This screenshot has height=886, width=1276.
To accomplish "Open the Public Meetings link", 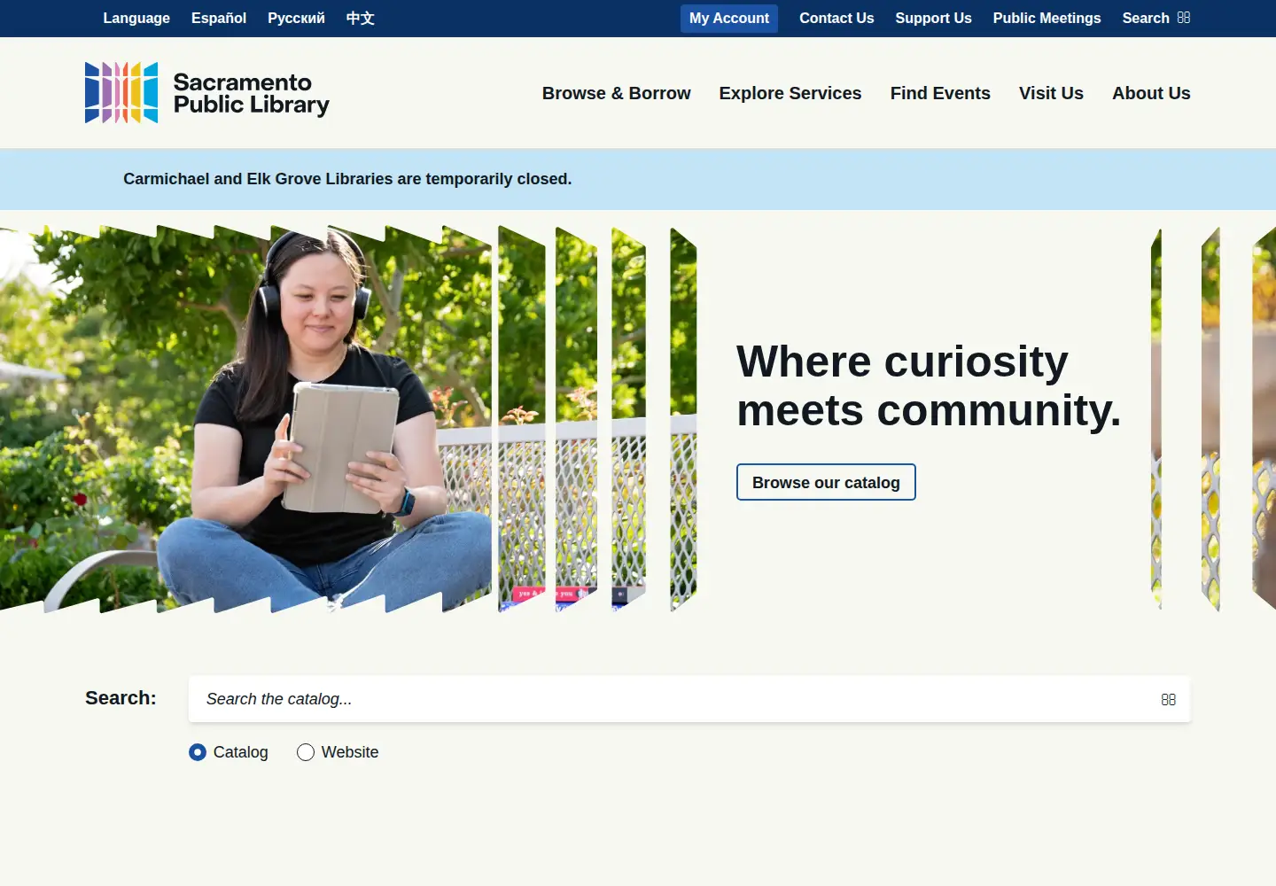I will (x=1046, y=19).
